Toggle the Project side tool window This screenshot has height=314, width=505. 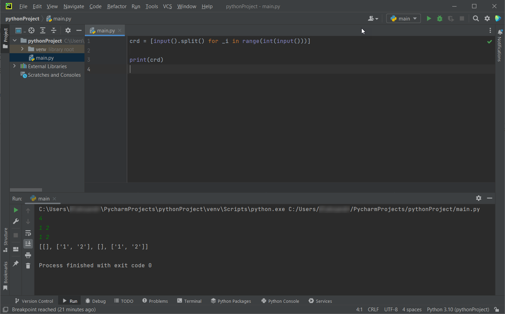point(5,38)
